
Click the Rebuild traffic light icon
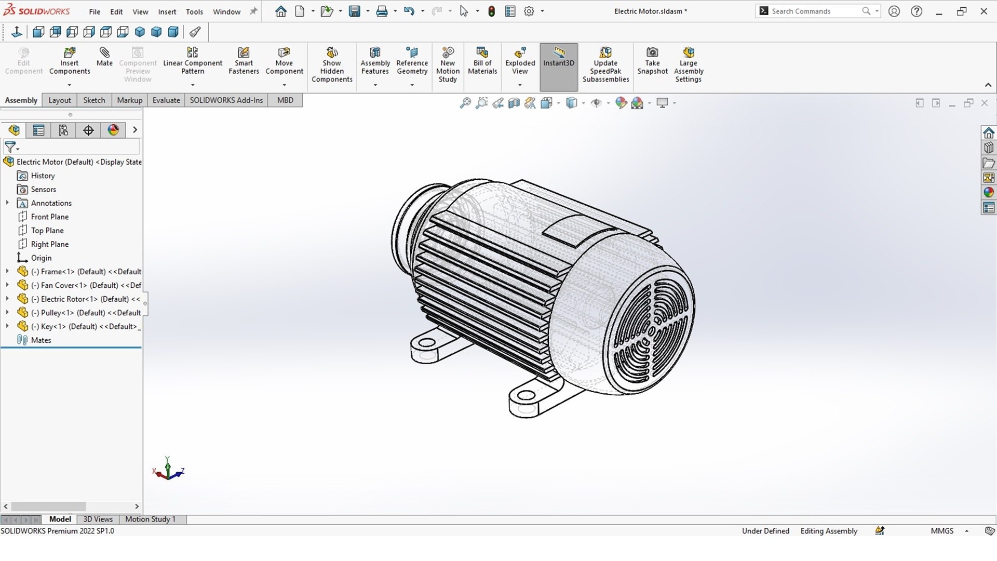click(491, 11)
